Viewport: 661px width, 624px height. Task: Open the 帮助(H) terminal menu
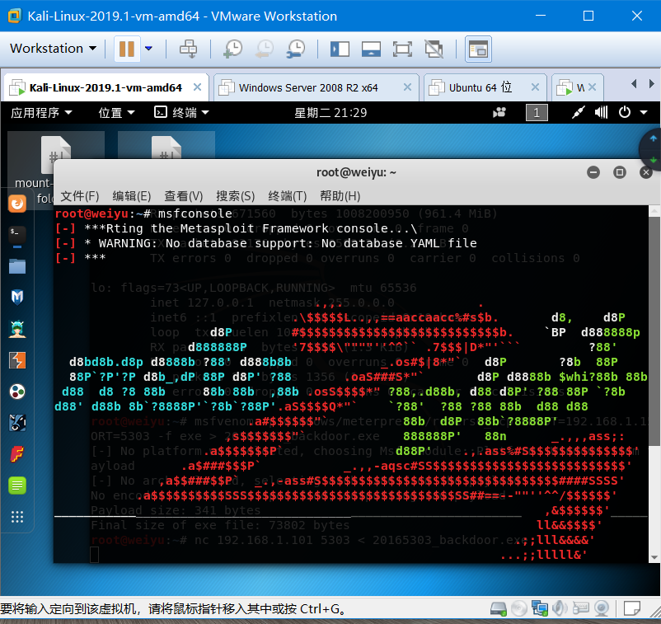(x=340, y=196)
